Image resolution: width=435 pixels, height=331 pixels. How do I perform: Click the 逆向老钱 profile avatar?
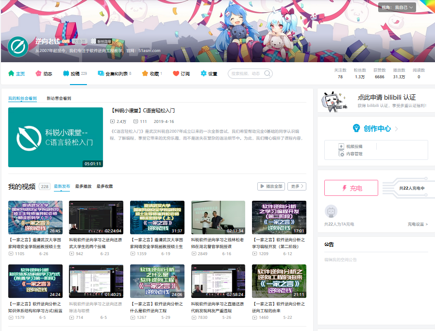[18, 47]
